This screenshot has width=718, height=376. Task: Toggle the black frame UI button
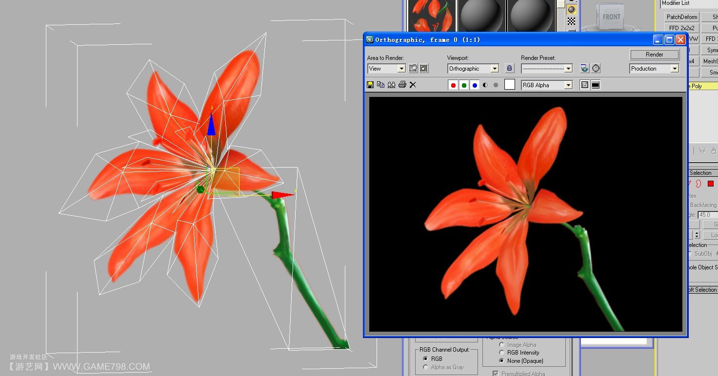pyautogui.click(x=596, y=85)
